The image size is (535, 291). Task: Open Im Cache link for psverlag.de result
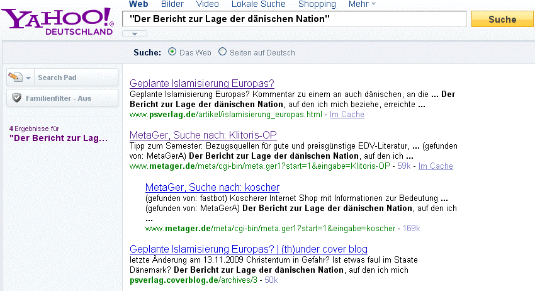(x=347, y=115)
